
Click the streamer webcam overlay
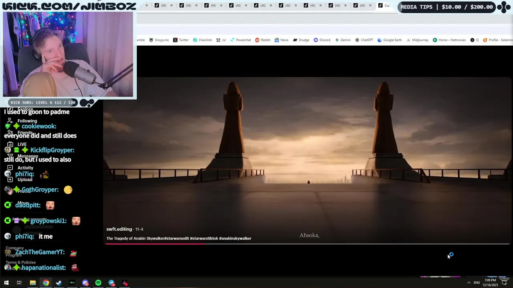68,54
